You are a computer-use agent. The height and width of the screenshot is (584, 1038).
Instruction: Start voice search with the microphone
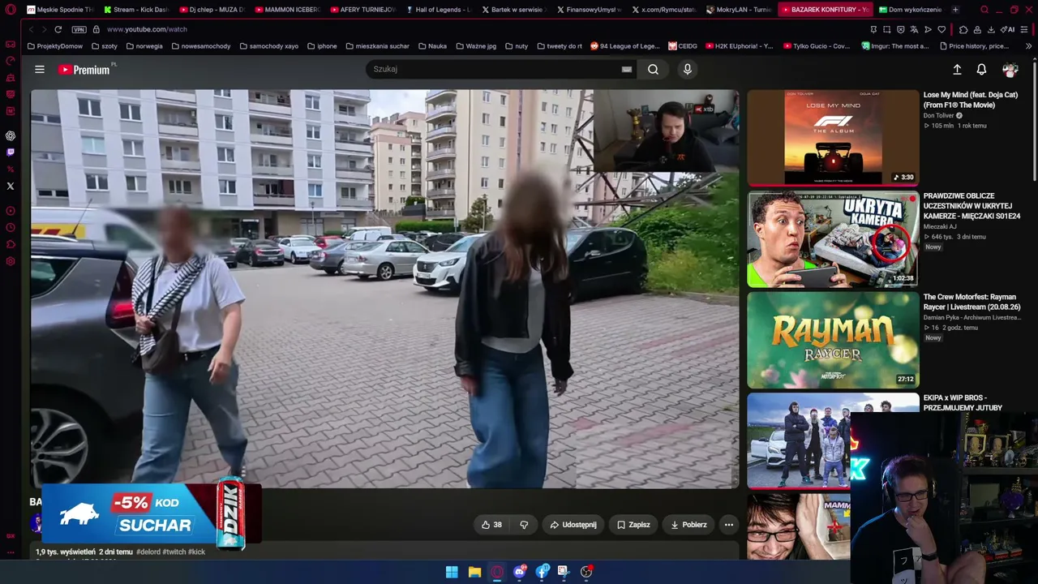pos(688,70)
